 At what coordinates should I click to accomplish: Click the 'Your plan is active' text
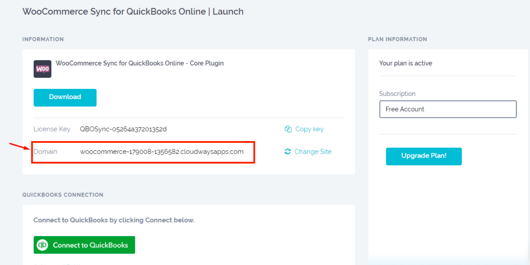point(405,63)
